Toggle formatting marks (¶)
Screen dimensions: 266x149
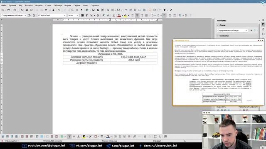pyautogui.click(x=81, y=10)
